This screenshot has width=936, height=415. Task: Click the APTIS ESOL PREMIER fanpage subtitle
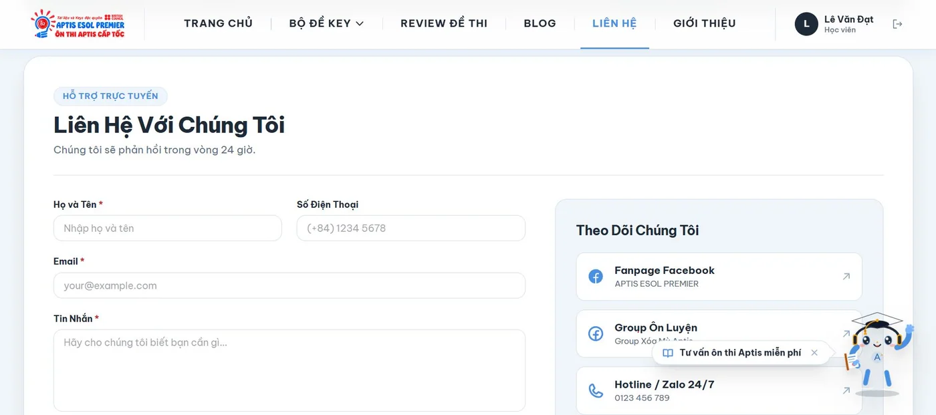click(657, 284)
